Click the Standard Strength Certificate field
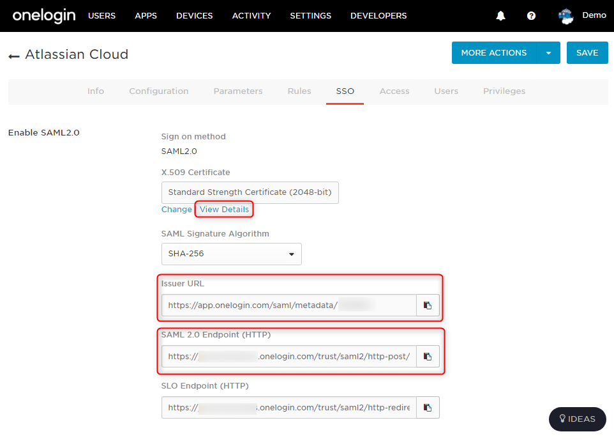 pos(250,192)
